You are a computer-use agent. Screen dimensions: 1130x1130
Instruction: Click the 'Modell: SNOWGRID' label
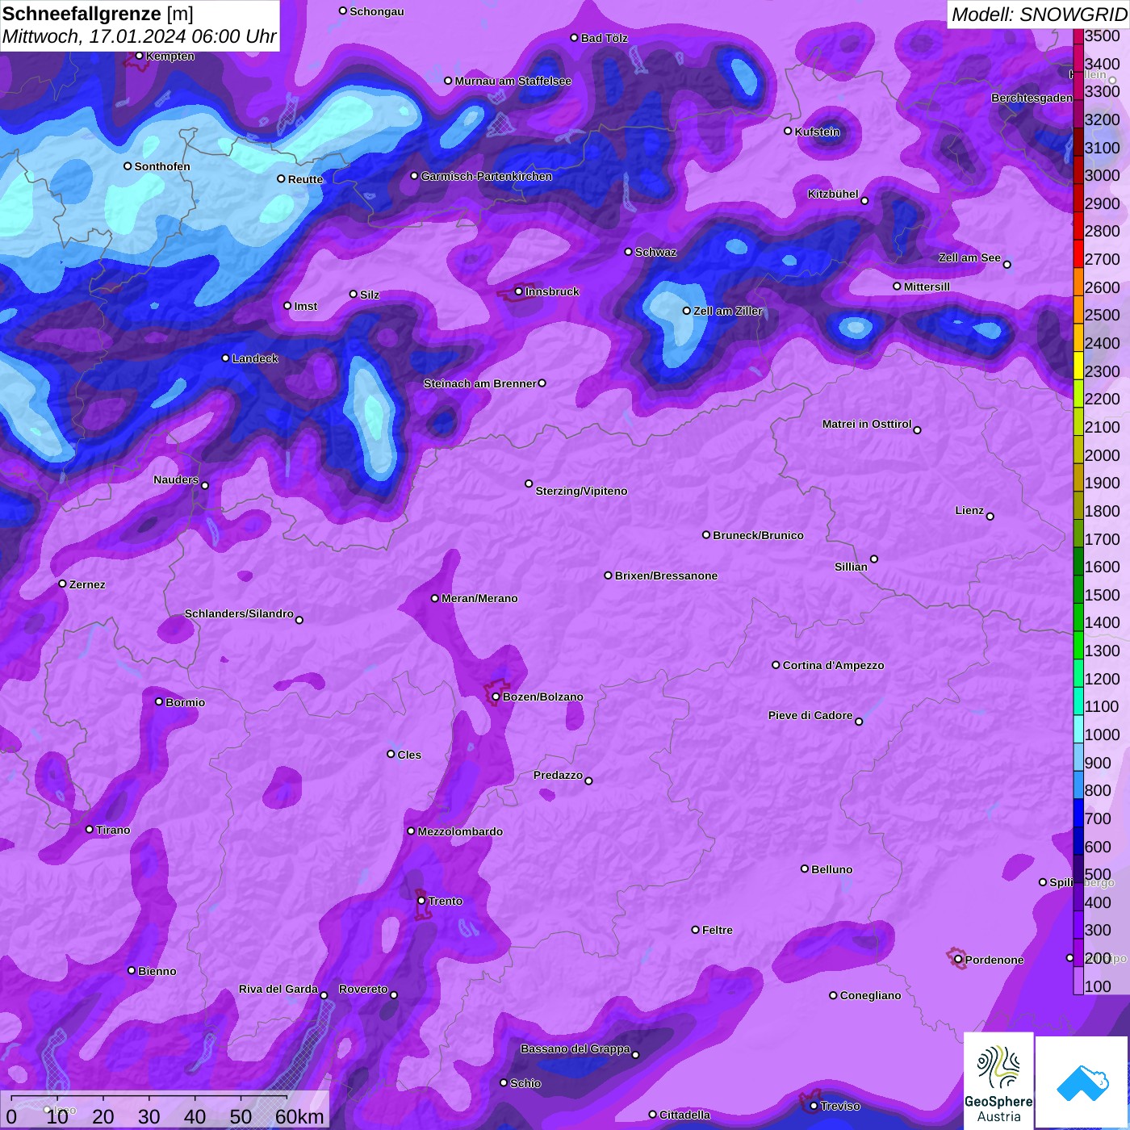click(1039, 15)
